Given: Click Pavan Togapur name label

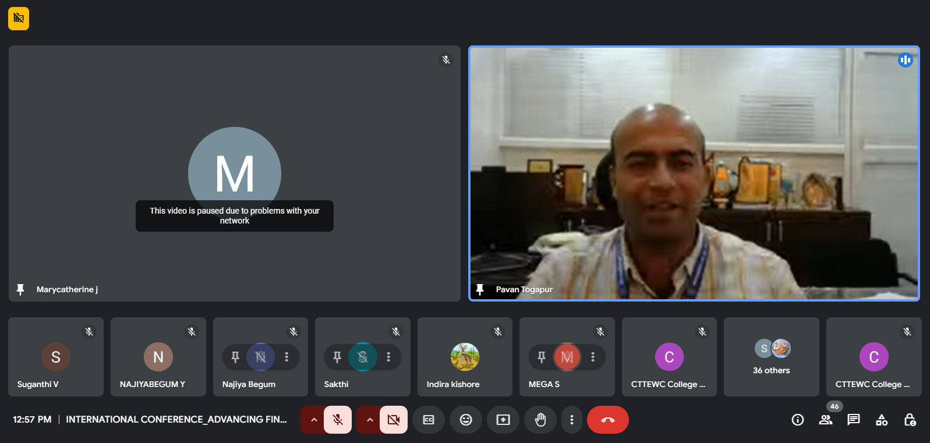Looking at the screenshot, I should pos(524,289).
